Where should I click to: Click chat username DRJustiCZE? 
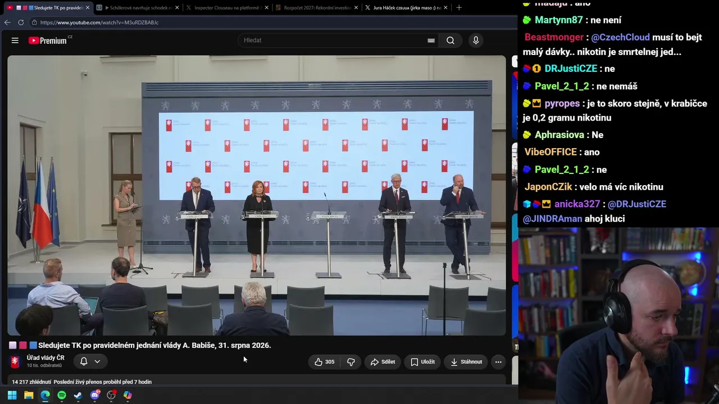[x=571, y=68]
